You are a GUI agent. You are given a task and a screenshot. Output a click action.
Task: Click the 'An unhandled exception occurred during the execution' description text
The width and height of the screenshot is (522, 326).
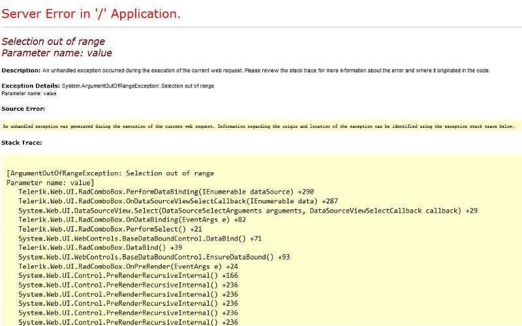point(266,70)
